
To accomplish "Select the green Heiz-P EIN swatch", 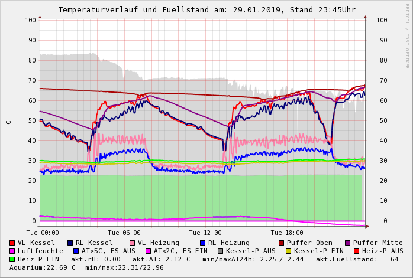I will point(12,259).
